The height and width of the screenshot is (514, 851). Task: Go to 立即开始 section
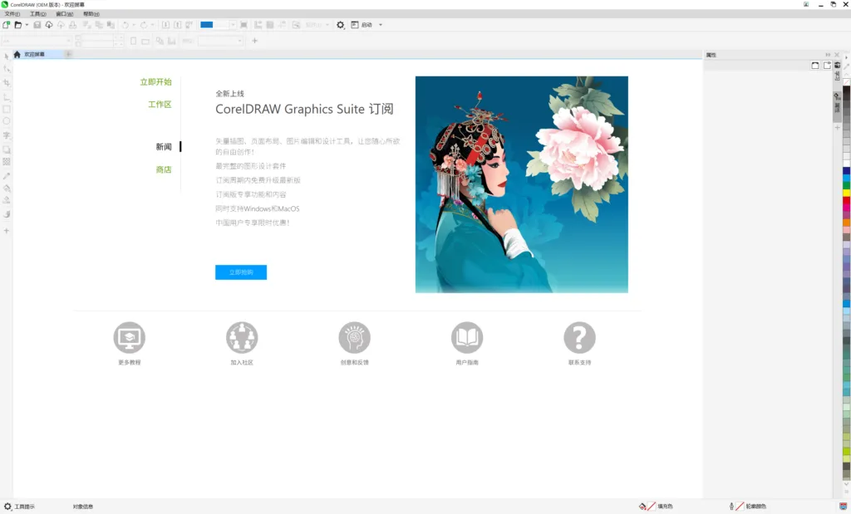point(155,82)
